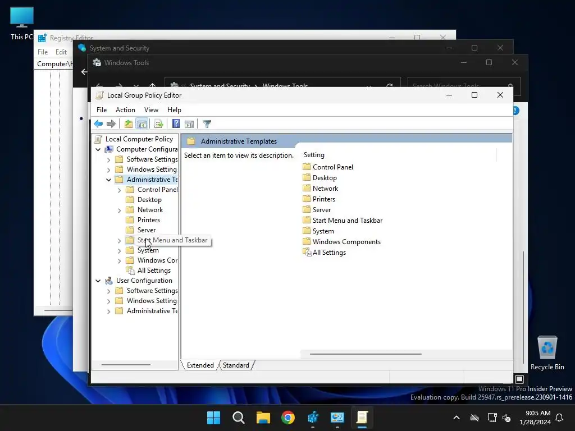Collapse Administrative Templates under Computer Configuration
Image resolution: width=575 pixels, height=431 pixels.
pyautogui.click(x=108, y=180)
